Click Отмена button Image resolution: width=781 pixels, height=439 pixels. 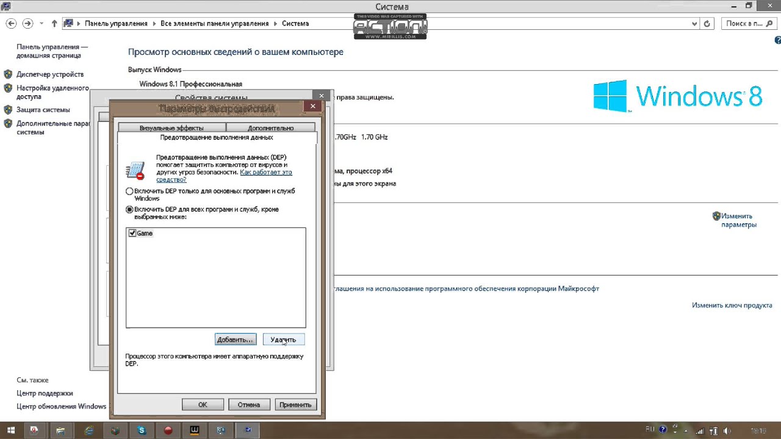pyautogui.click(x=249, y=405)
